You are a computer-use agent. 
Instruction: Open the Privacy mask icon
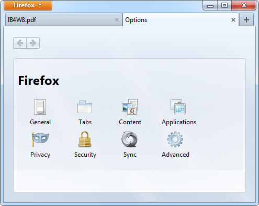40,139
